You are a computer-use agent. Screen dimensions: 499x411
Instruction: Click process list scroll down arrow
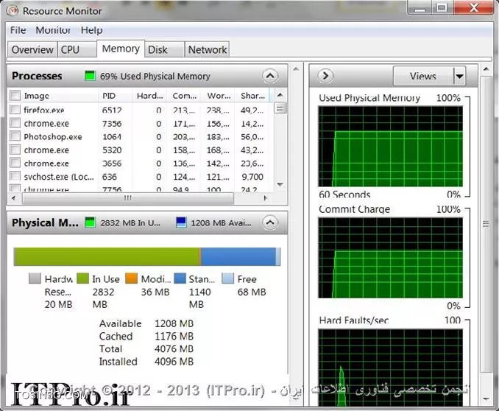tap(280, 184)
